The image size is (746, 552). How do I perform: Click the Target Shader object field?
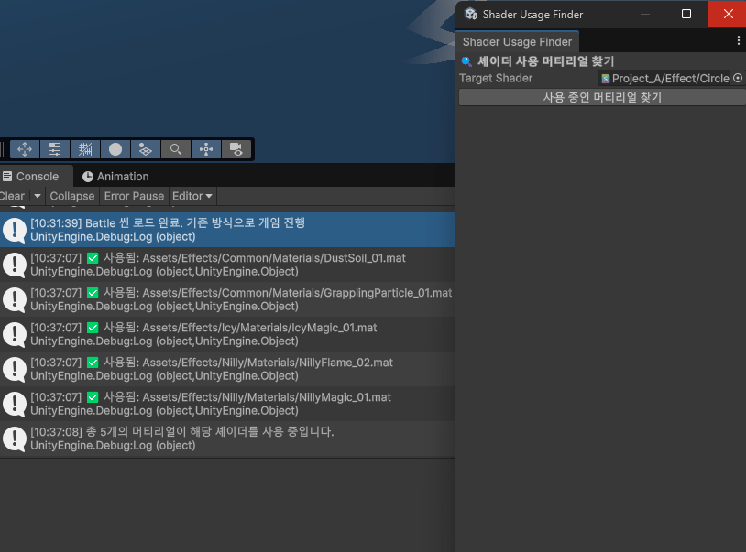coord(664,79)
